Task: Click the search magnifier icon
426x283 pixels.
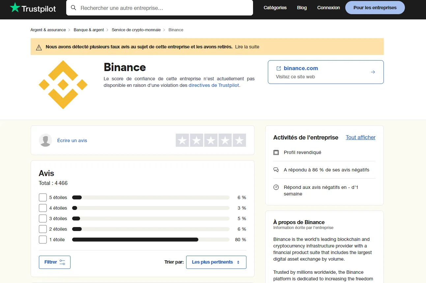Action: coord(73,8)
